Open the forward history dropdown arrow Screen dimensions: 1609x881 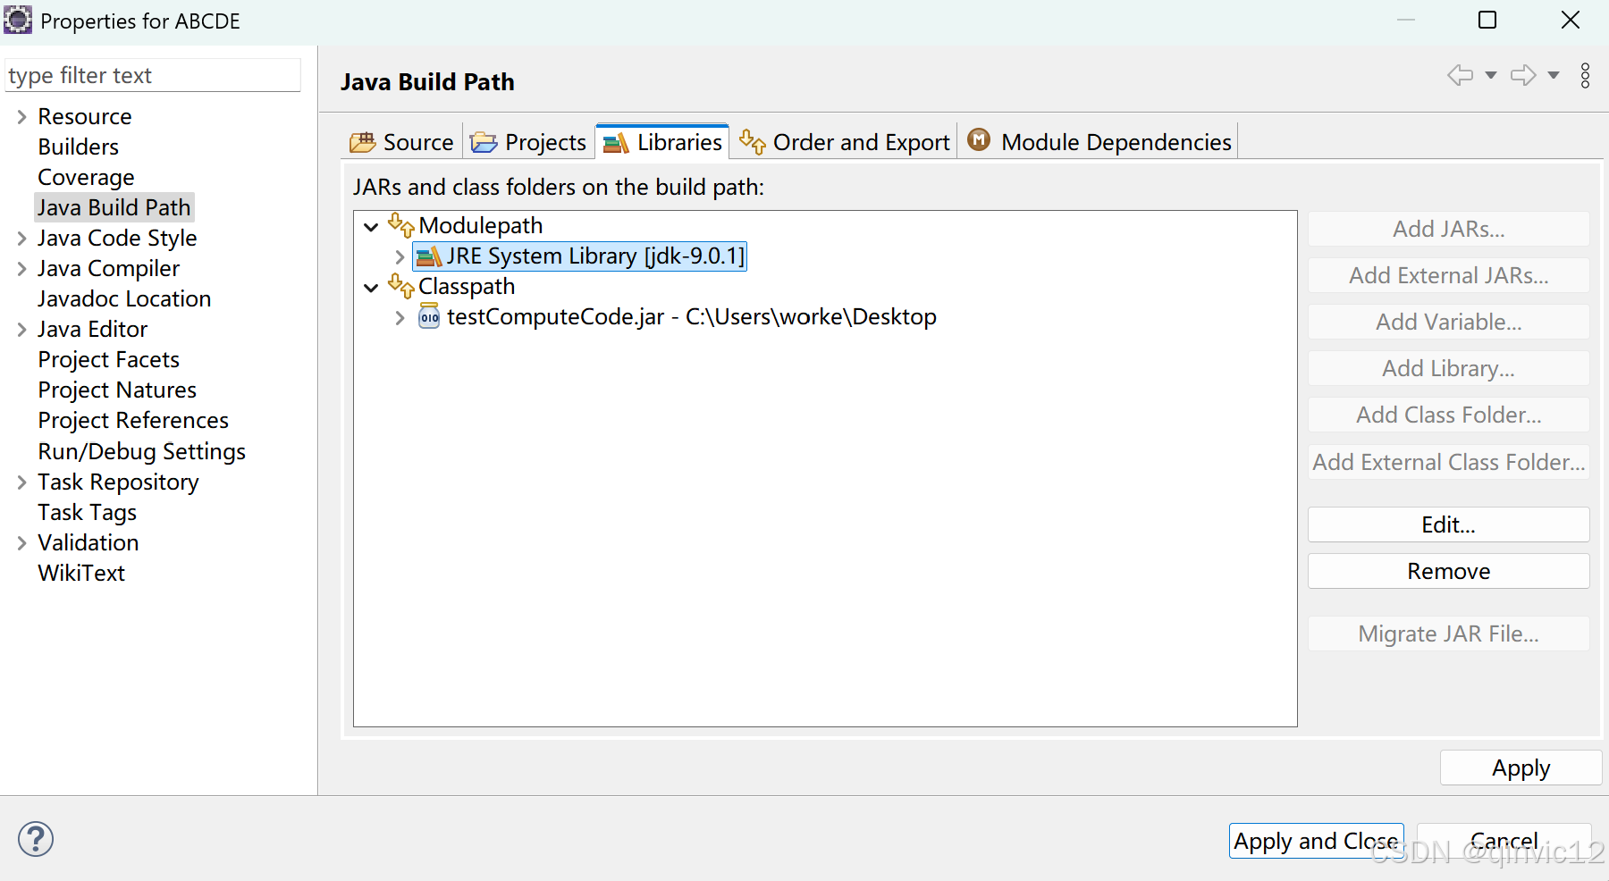click(1554, 75)
